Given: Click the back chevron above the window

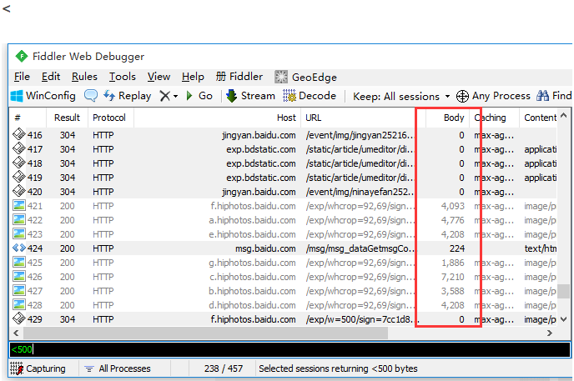Looking at the screenshot, I should 7,8.
